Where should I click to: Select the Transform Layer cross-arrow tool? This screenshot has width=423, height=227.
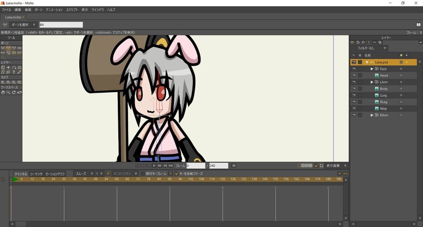(x=8, y=68)
